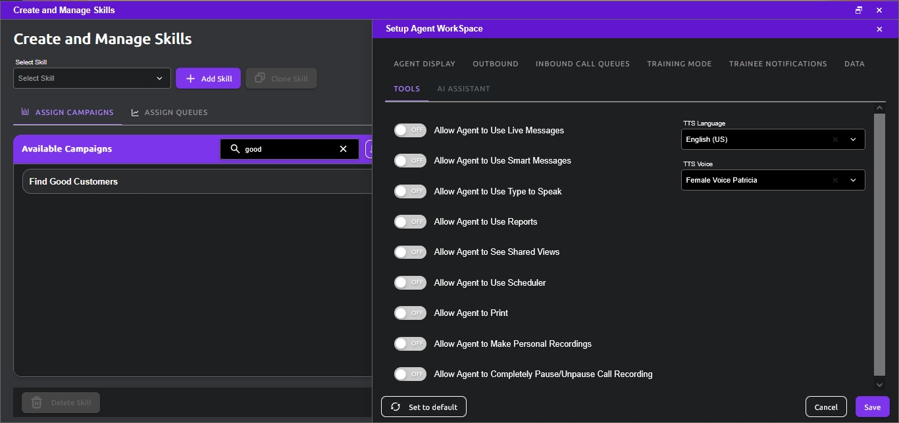Toggle Allow Agent to Print switch

[x=410, y=313]
